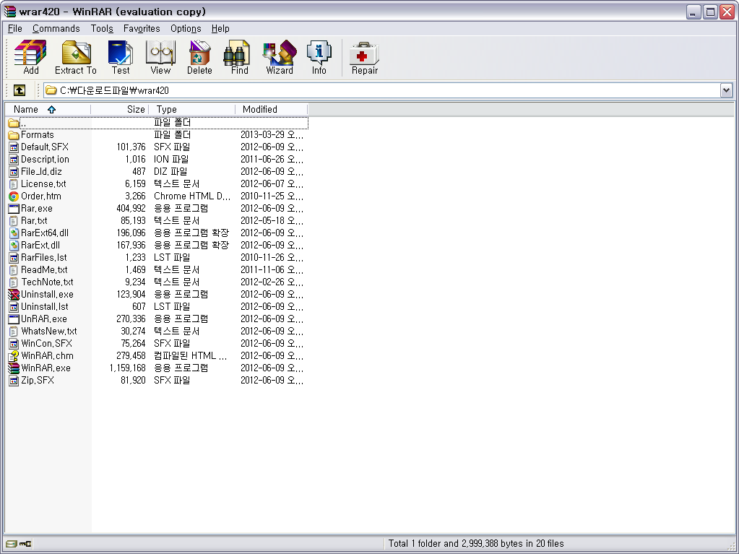Image resolution: width=739 pixels, height=554 pixels.
Task: Open the Options menu
Action: [186, 29]
